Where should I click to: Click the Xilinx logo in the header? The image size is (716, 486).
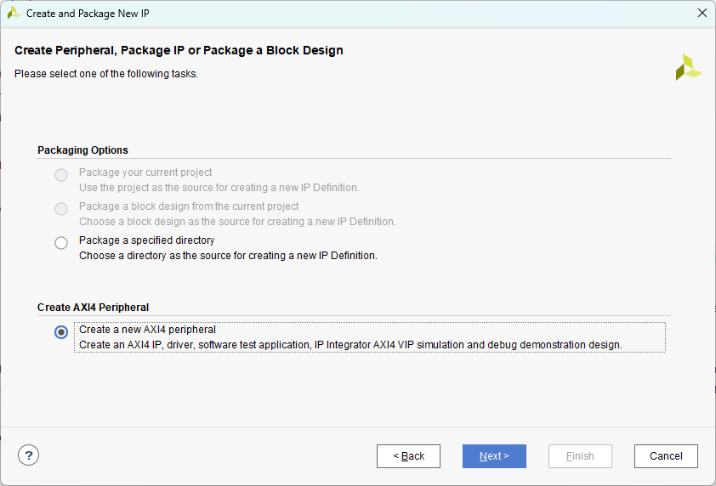(689, 67)
